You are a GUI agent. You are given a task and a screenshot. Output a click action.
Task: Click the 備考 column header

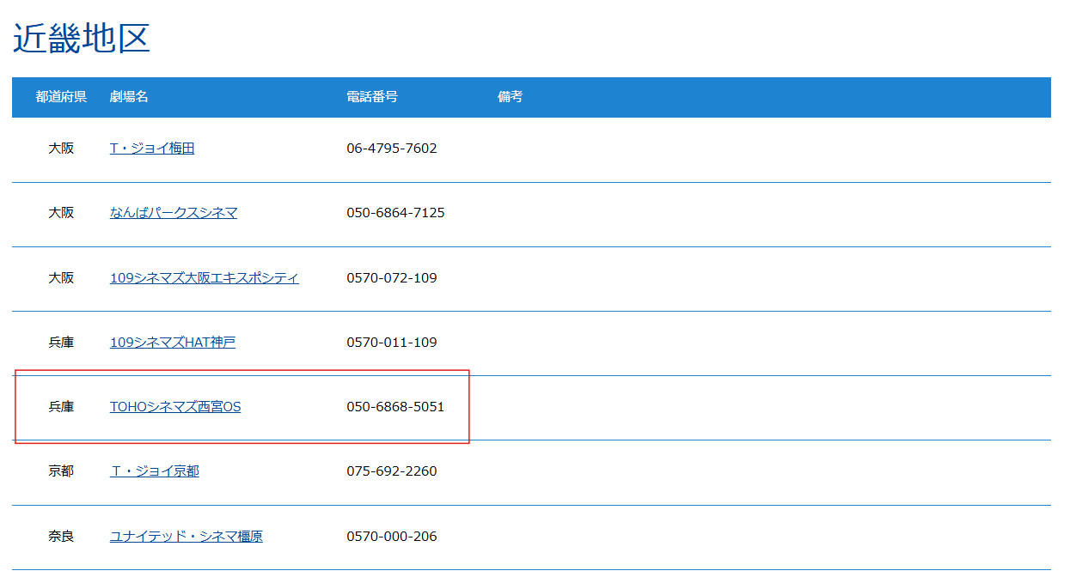click(510, 97)
